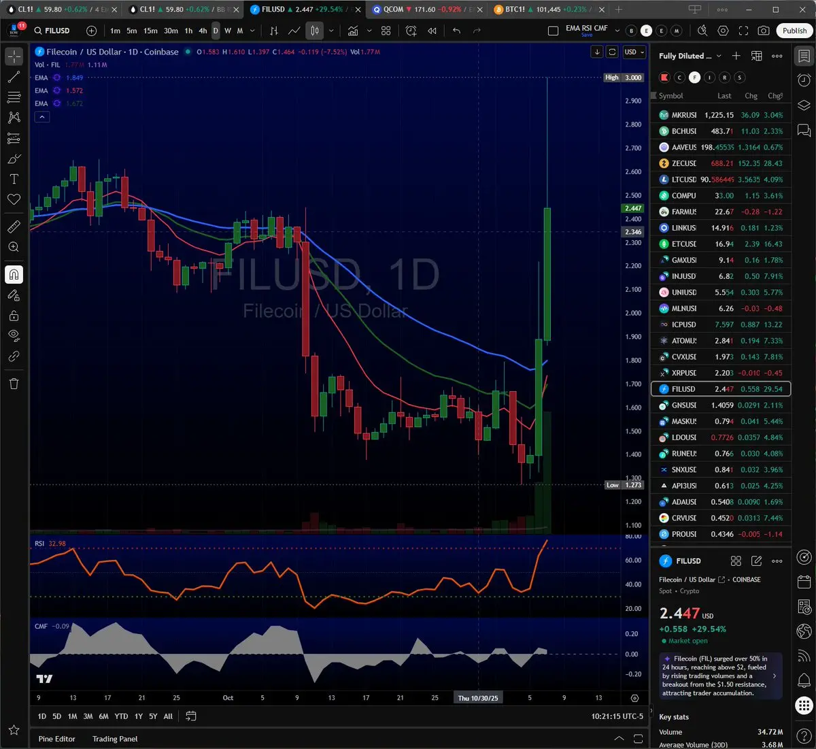Click the Publish button

[794, 31]
